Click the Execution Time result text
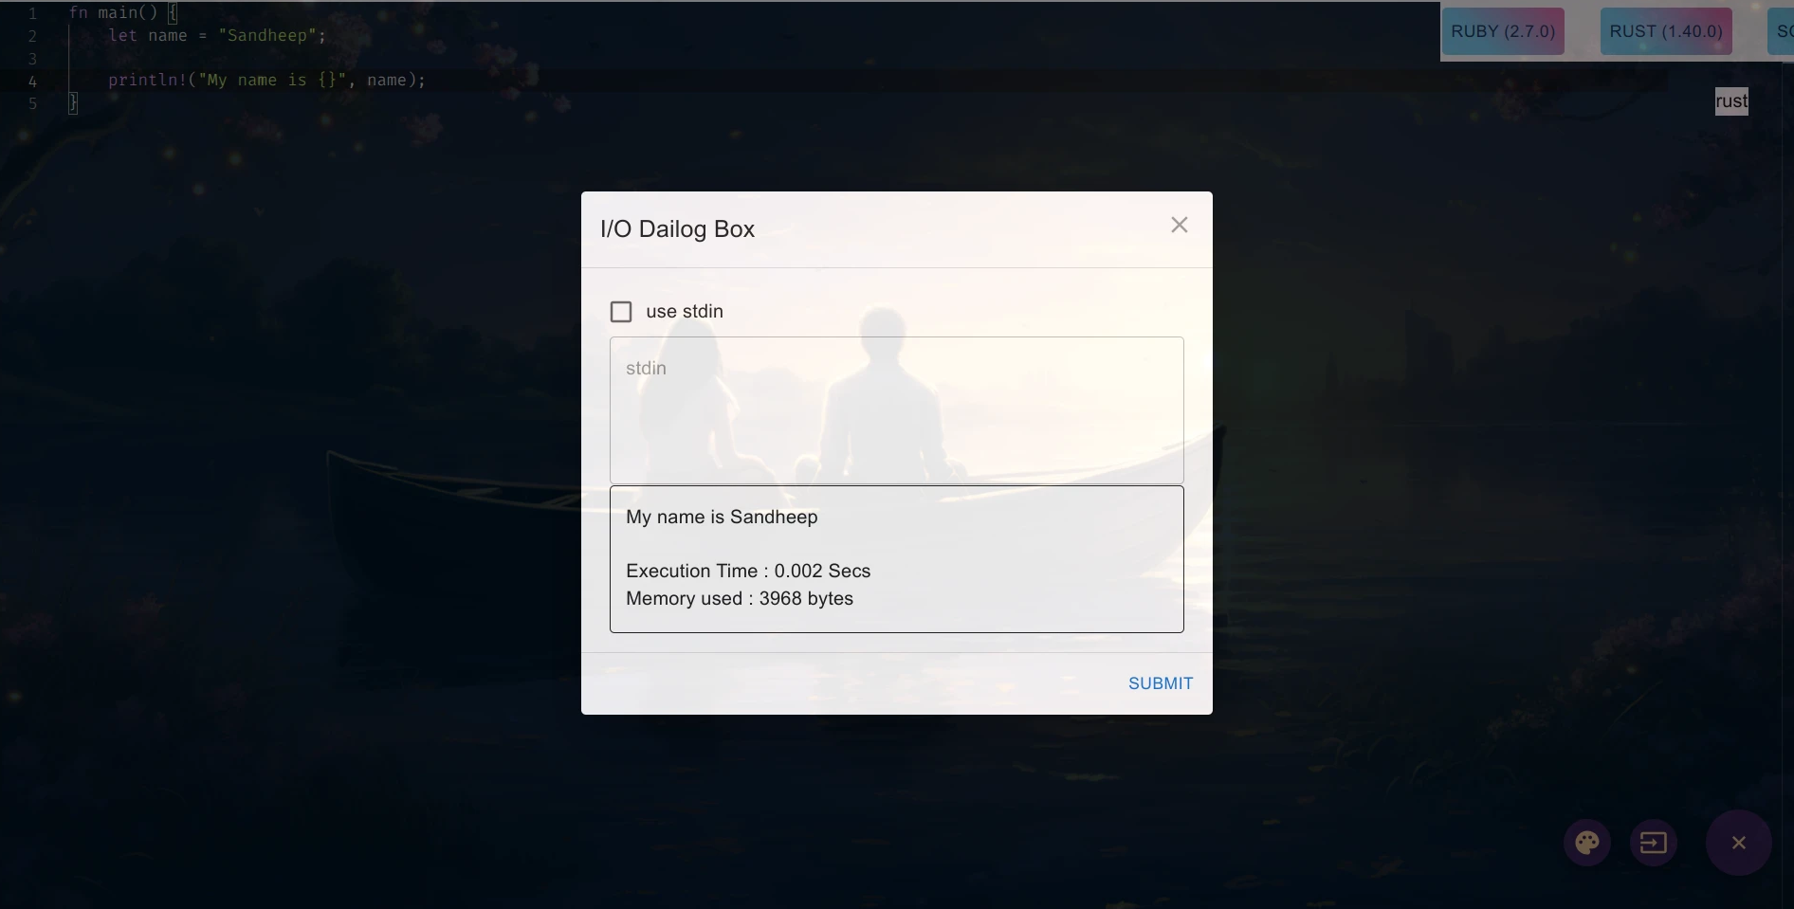 point(748,572)
